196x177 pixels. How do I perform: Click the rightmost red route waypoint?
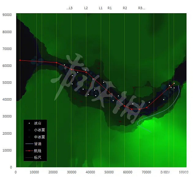[x=174, y=83]
